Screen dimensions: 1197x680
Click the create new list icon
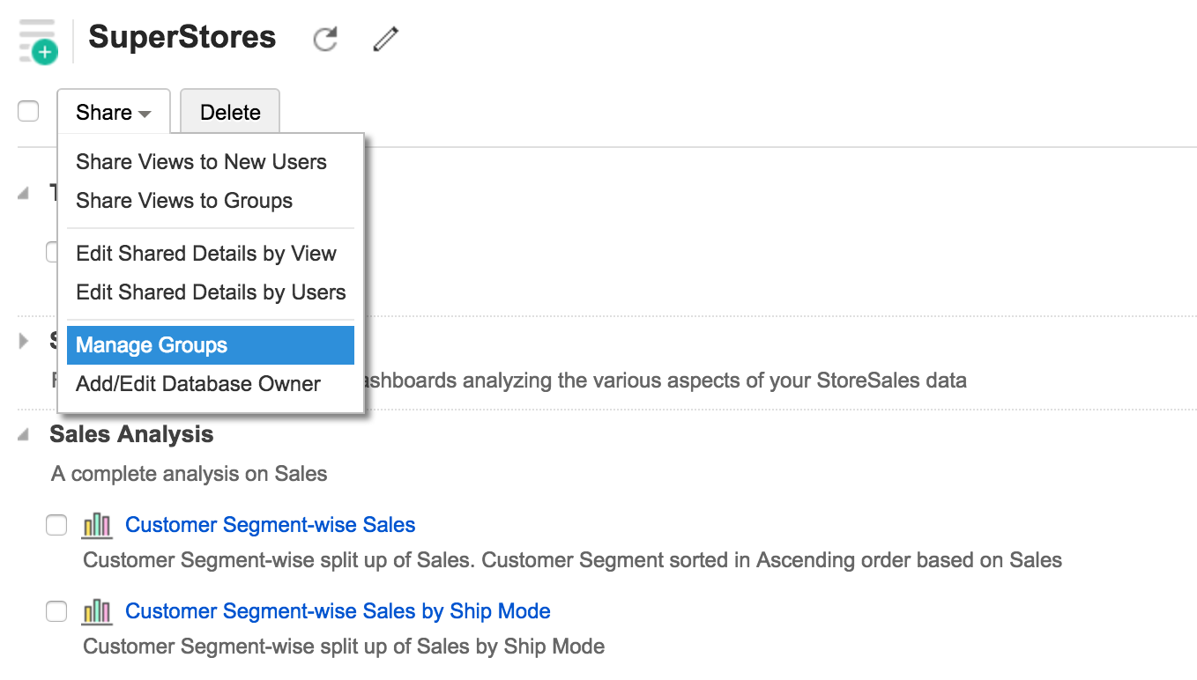37,41
